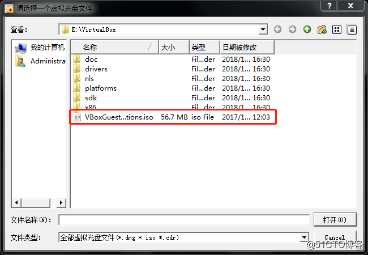
Task: Open the file type dropdown arrow
Action: [x=304, y=237]
